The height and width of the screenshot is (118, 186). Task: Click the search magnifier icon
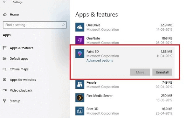tap(63, 25)
